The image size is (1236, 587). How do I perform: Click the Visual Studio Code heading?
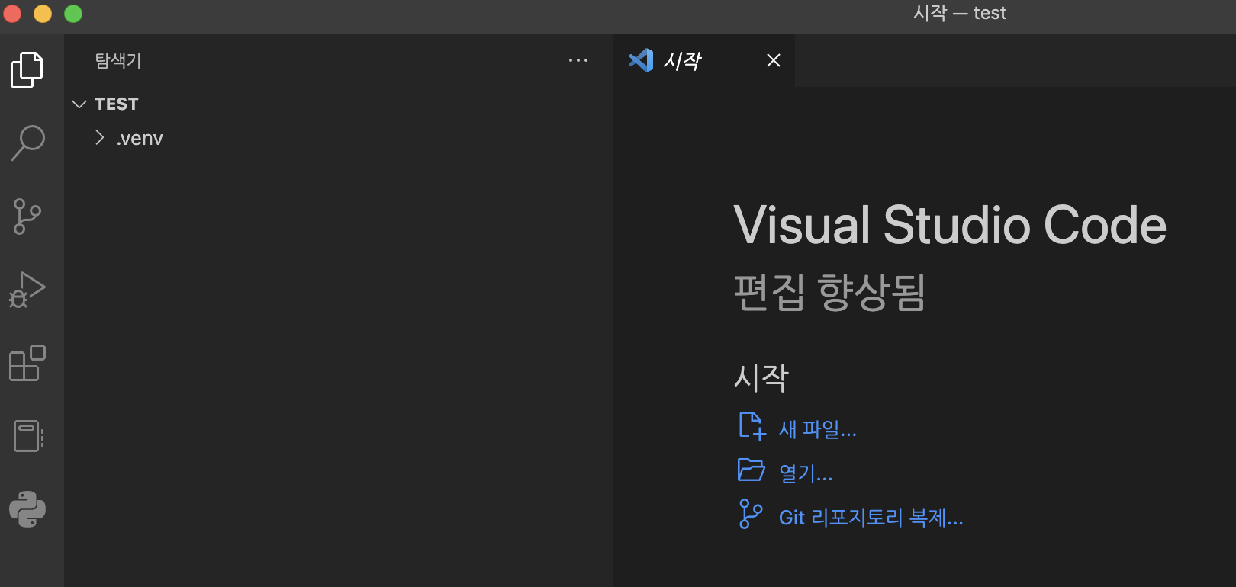tap(950, 226)
